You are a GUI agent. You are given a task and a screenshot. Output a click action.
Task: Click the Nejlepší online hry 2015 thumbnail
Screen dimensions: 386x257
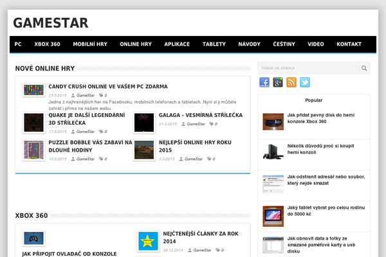144,150
